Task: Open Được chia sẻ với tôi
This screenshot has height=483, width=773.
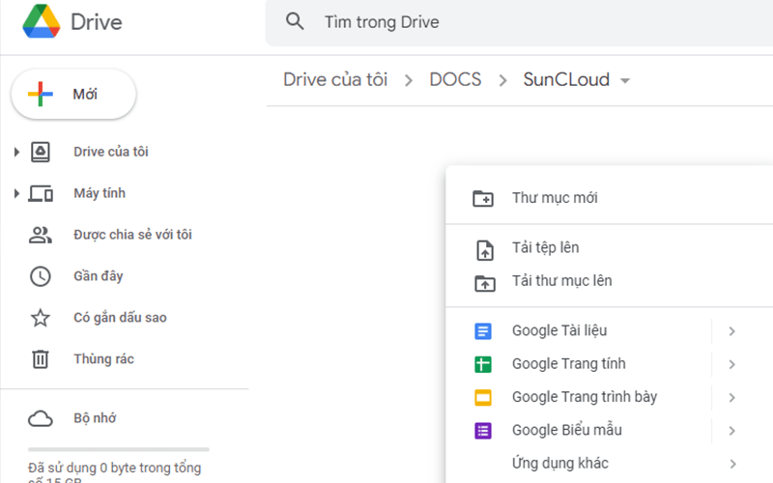Action: pyautogui.click(x=132, y=235)
